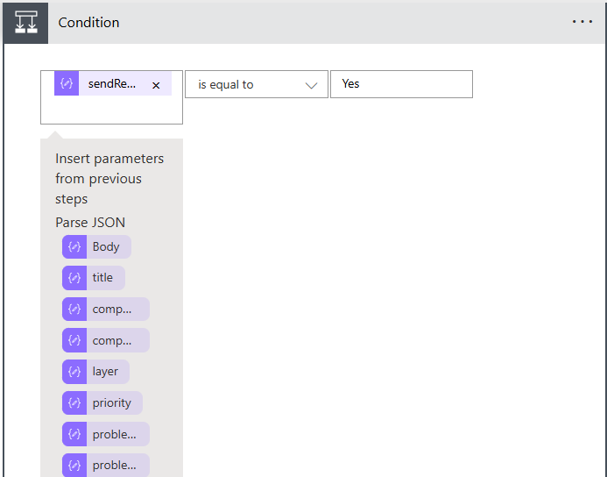
Task: Add the priority parameter token
Action: click(x=112, y=402)
